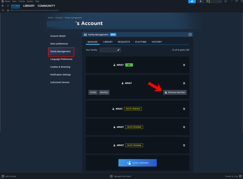Screen dimensions: 243x179
Task: Click the Add a Game plus icon
Action: (x=3, y=176)
